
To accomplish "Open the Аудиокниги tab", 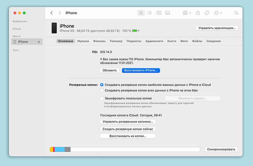I will (154, 41).
